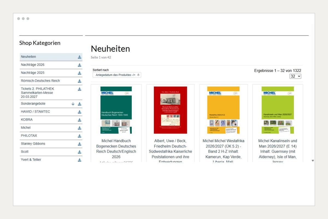This screenshot has height=219, width=328.
Task: Click the Shop Kategorien heading
Action: coord(40,43)
